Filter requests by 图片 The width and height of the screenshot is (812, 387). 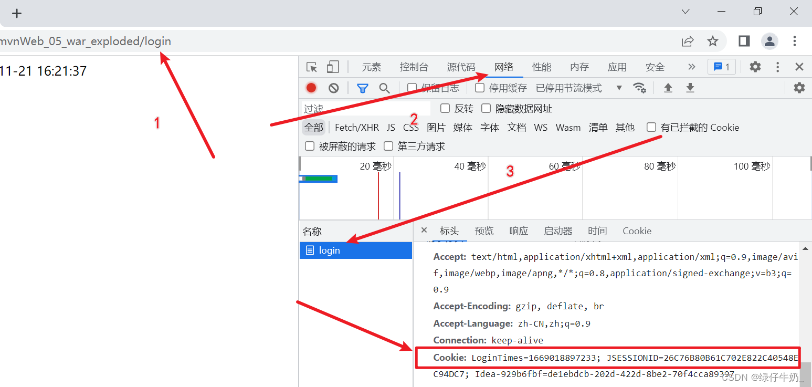(x=436, y=128)
